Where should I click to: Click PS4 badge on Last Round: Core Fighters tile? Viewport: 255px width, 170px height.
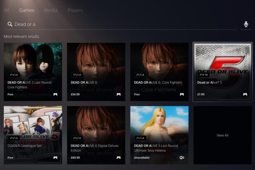pos(14,75)
